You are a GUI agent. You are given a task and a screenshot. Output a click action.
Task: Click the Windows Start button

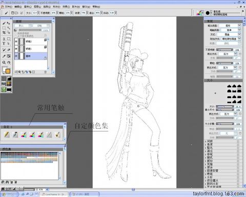[10, 194]
